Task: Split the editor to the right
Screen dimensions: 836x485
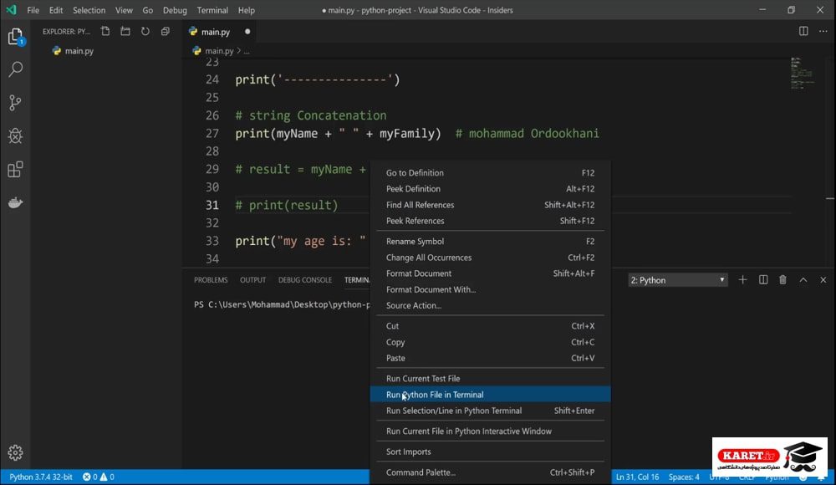Action: pyautogui.click(x=803, y=31)
